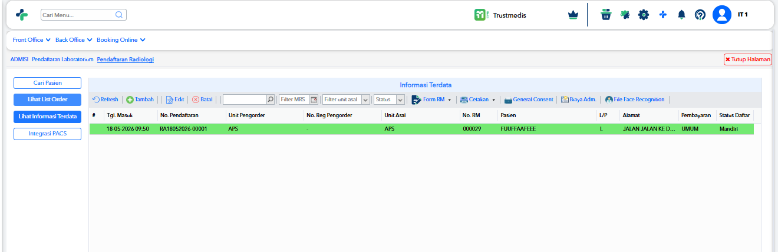Click the help question mark icon

[700, 15]
